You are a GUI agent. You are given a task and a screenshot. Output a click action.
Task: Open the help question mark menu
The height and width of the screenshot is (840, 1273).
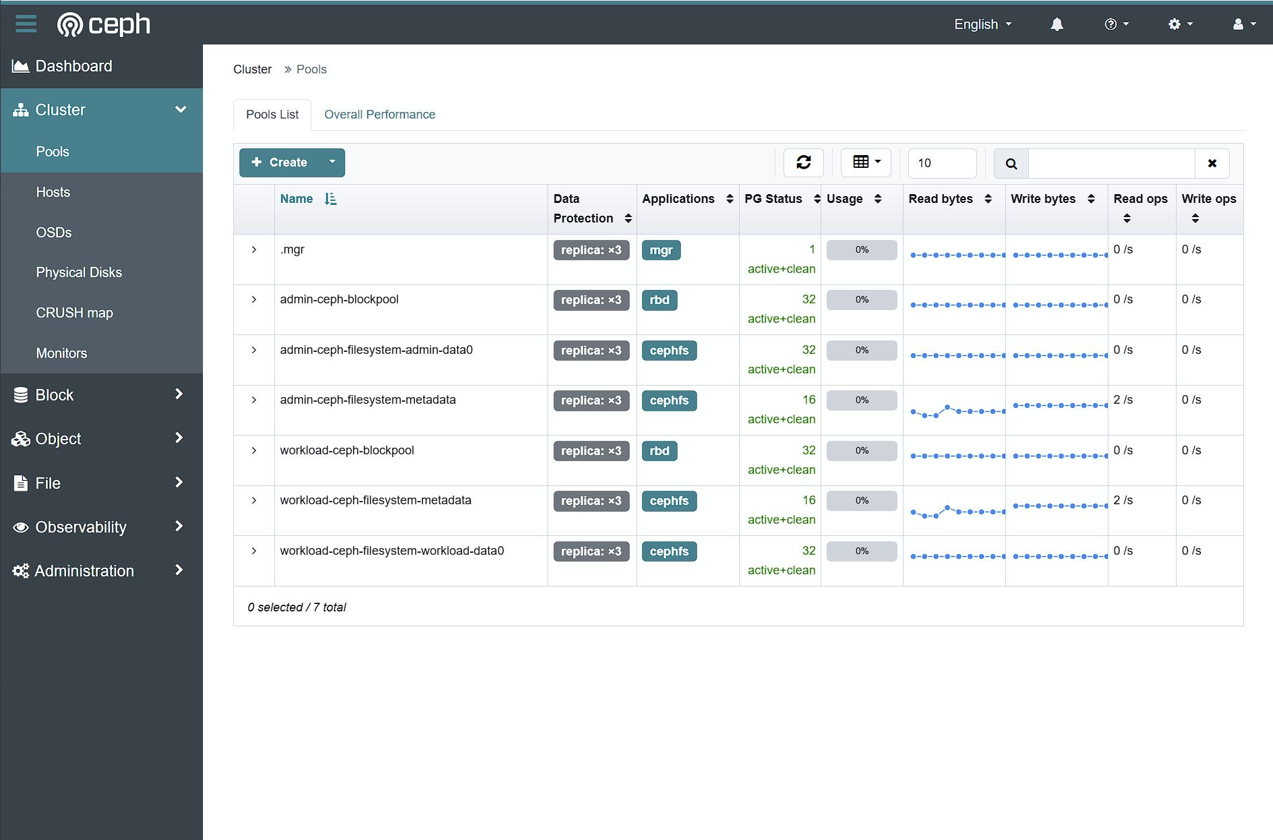pos(1116,24)
